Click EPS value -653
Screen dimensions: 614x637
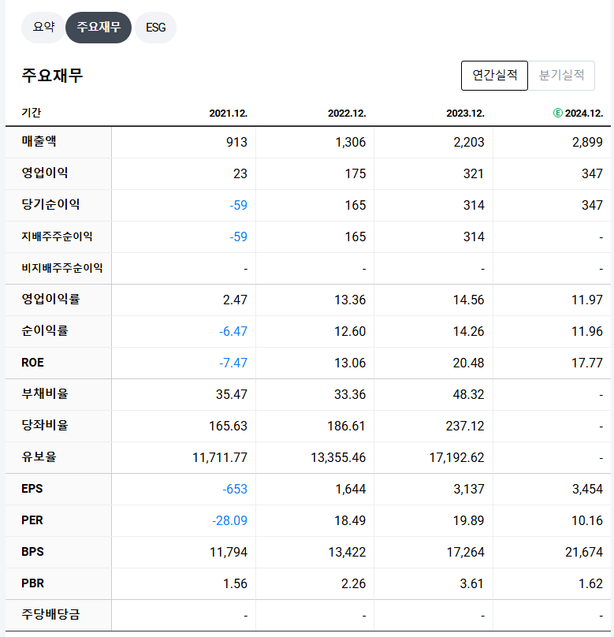235,489
